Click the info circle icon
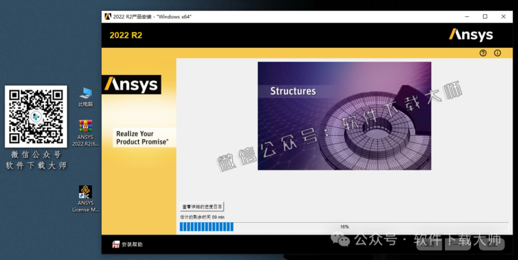Image resolution: width=518 pixels, height=260 pixels. (497, 53)
